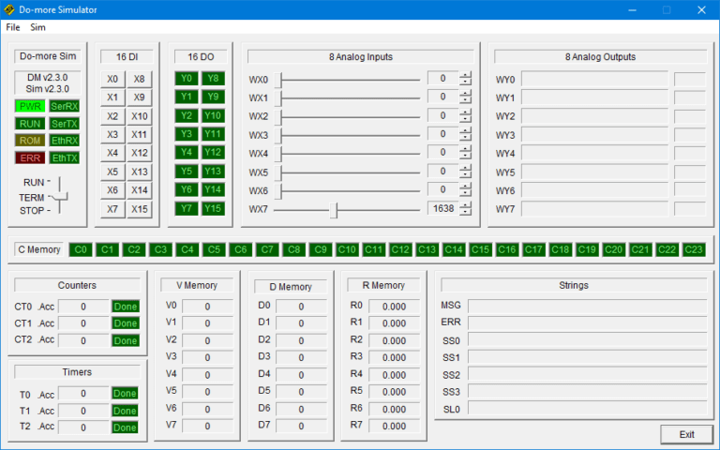The height and width of the screenshot is (450, 720).
Task: Click the T2 Done indicator
Action: coord(125,427)
